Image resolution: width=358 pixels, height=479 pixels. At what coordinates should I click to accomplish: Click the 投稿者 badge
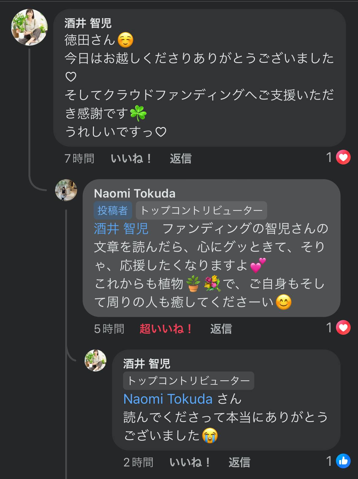point(112,210)
